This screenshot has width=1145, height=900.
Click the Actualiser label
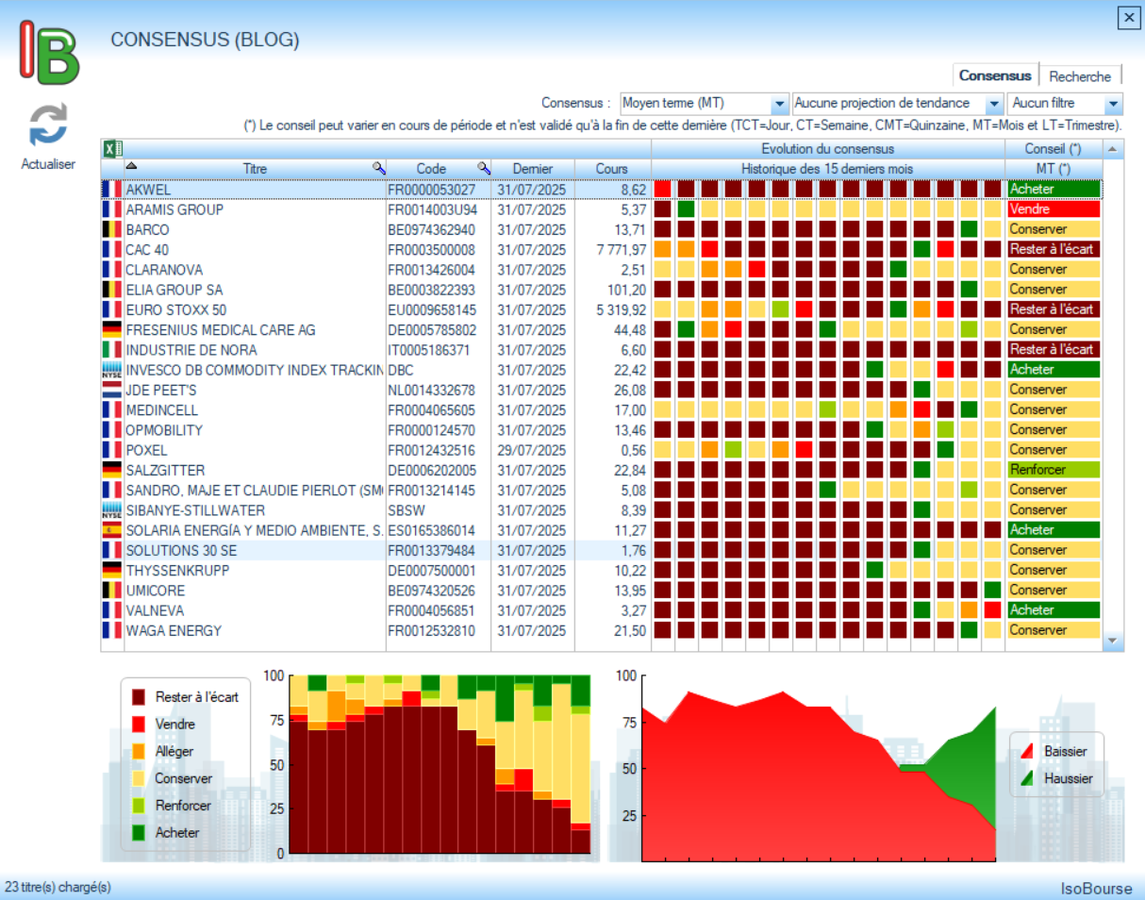tap(47, 163)
